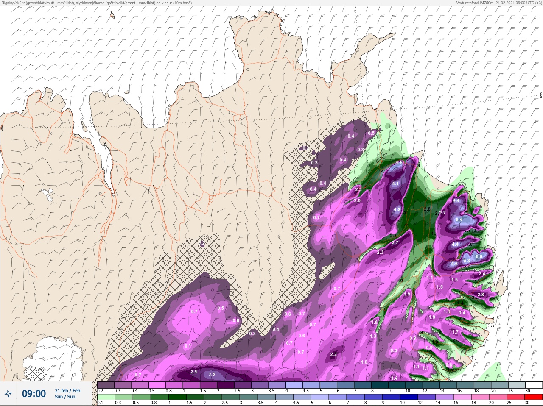Select the white upper legend swatch labeled 30
Viewport: 543px width, 406px height.
point(534,385)
